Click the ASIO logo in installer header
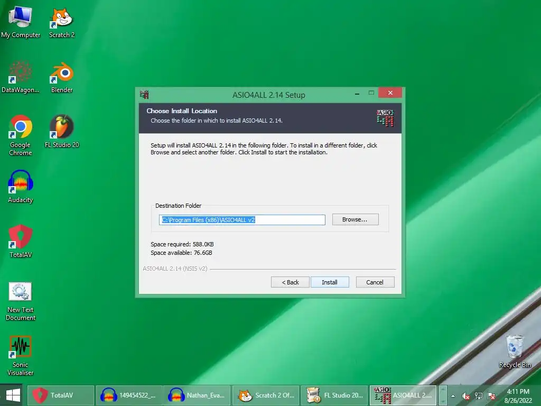Screen dimensions: 541x406 tap(385, 118)
